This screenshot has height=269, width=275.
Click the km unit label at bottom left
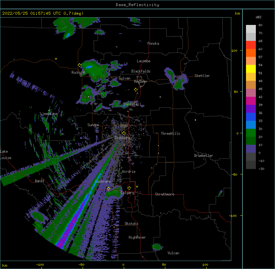pyautogui.click(x=5, y=265)
